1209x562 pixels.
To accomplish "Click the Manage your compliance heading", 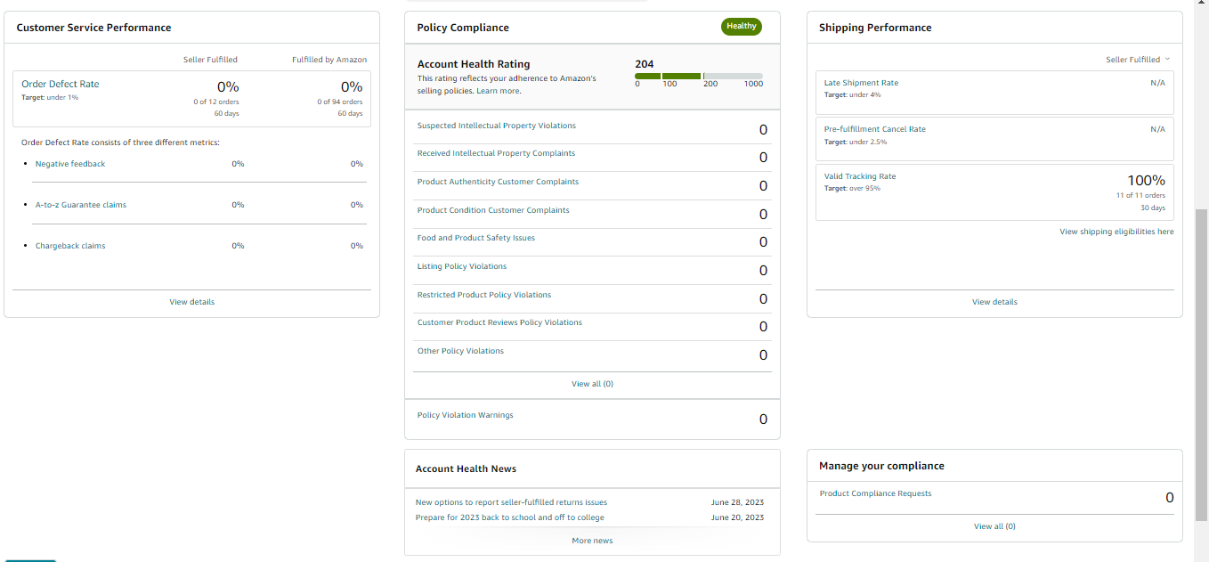I will (881, 466).
